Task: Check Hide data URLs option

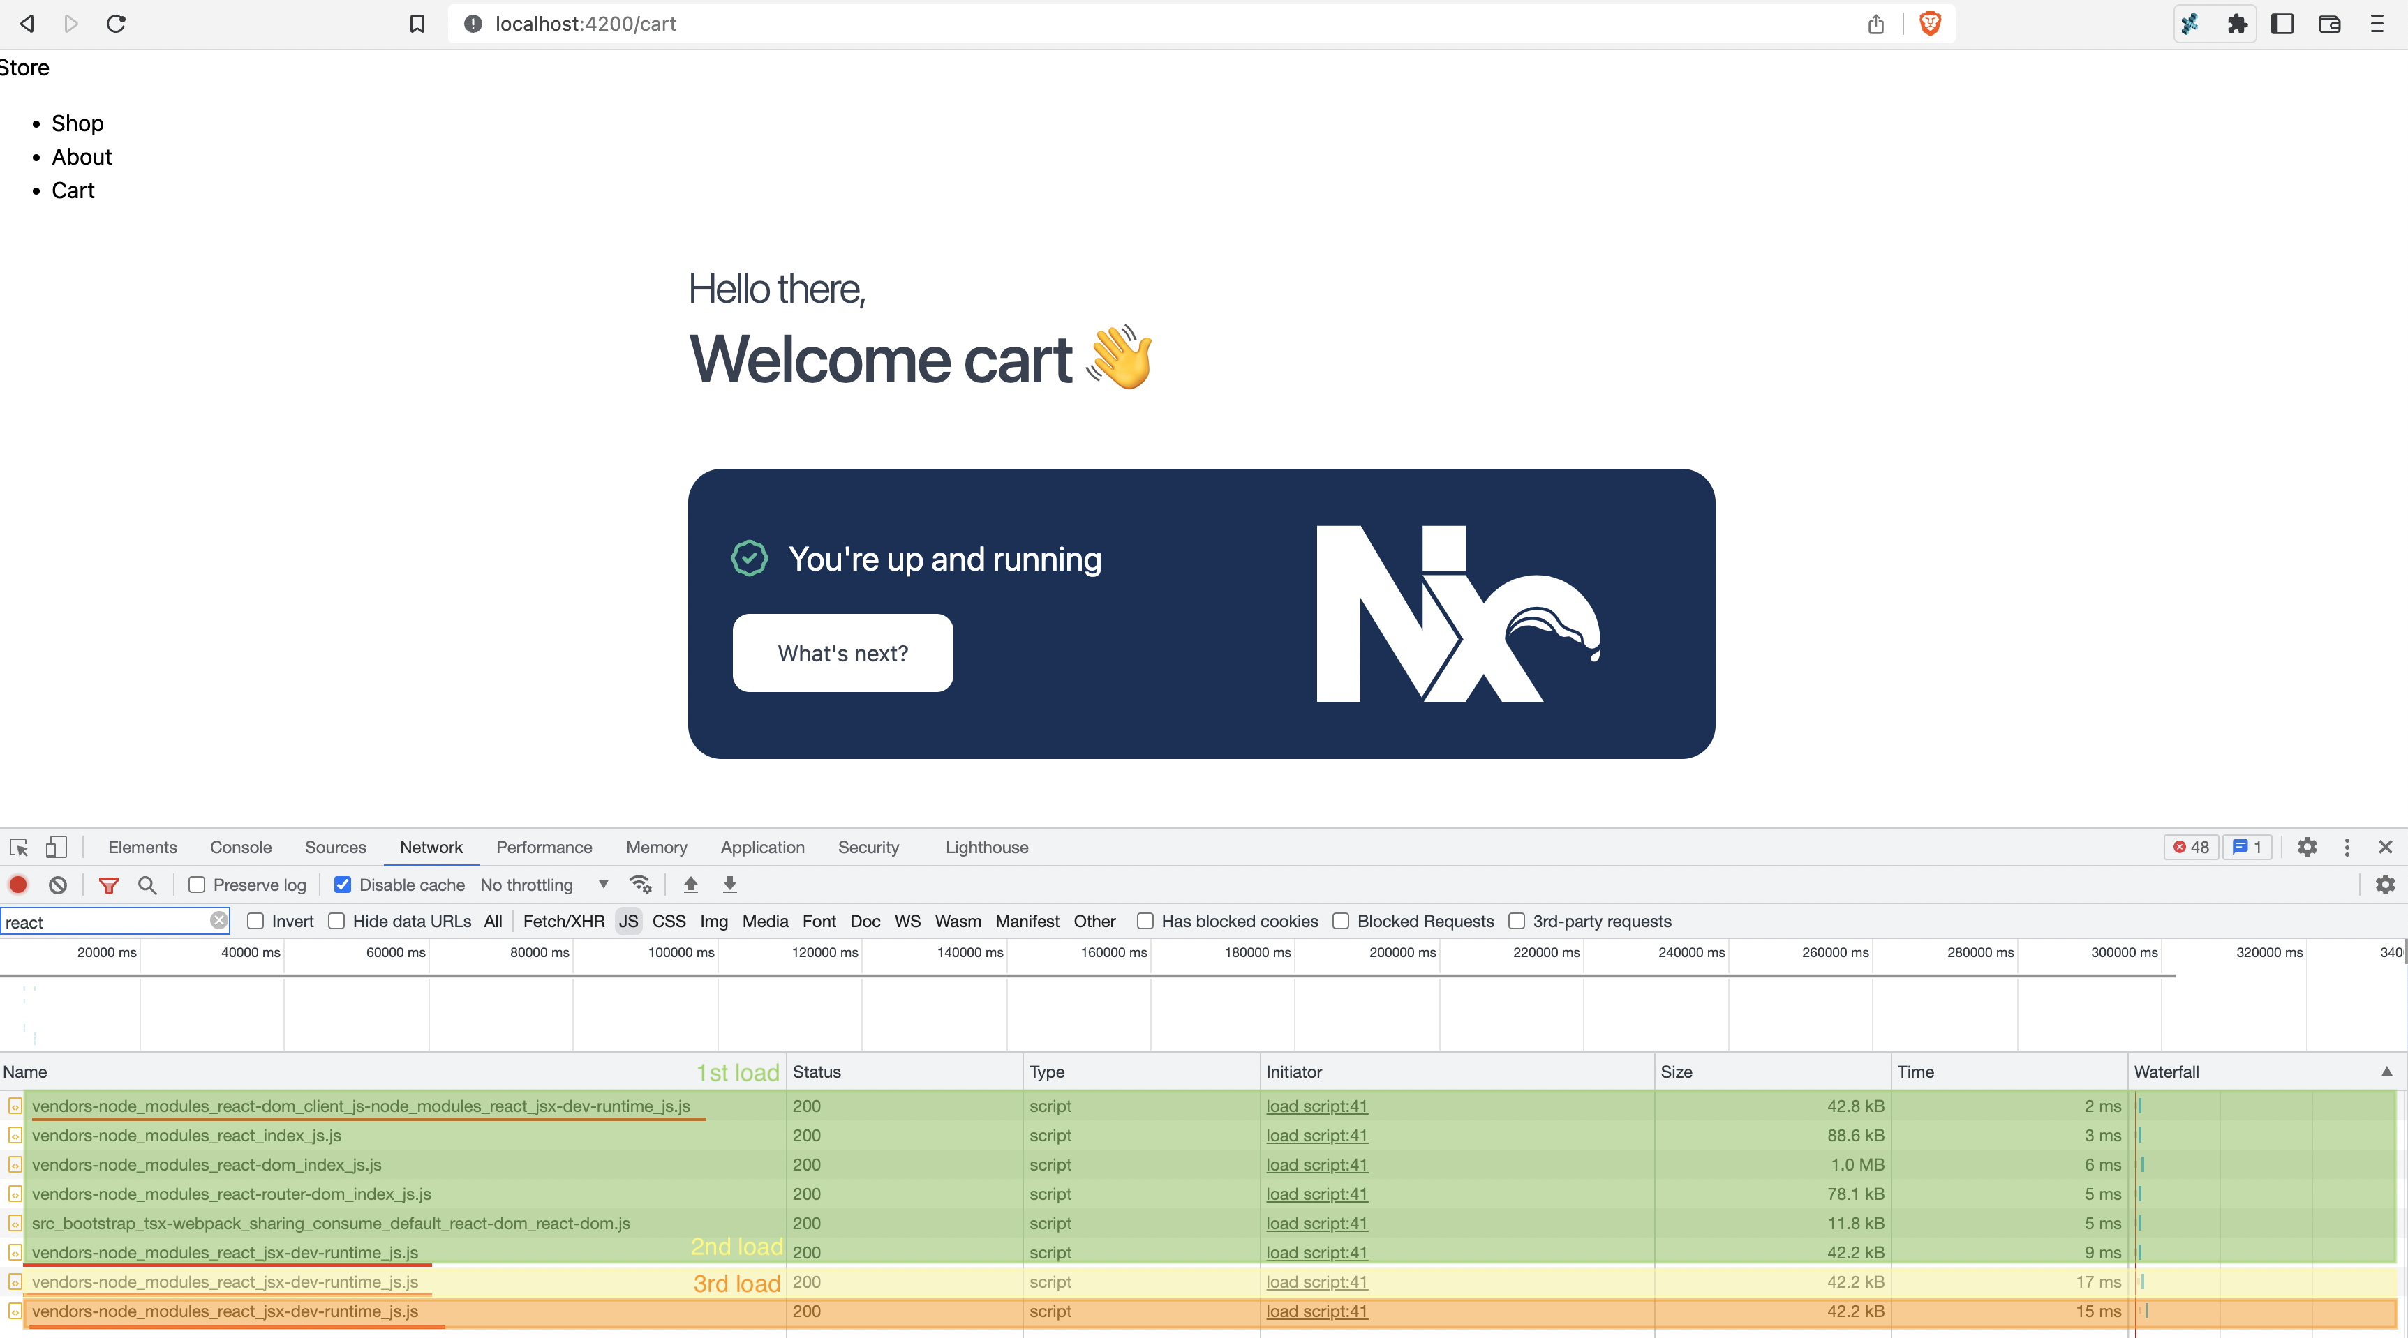Action: [336, 920]
